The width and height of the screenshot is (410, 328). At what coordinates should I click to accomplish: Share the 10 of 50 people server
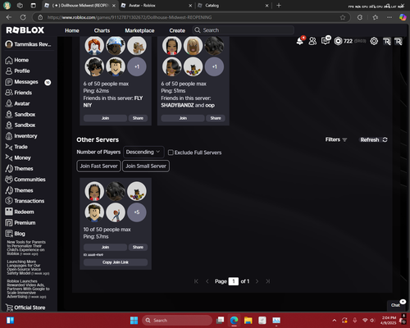(x=138, y=247)
